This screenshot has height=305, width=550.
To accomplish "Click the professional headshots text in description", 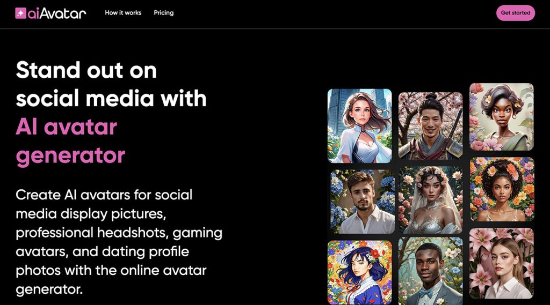I will coord(92,233).
